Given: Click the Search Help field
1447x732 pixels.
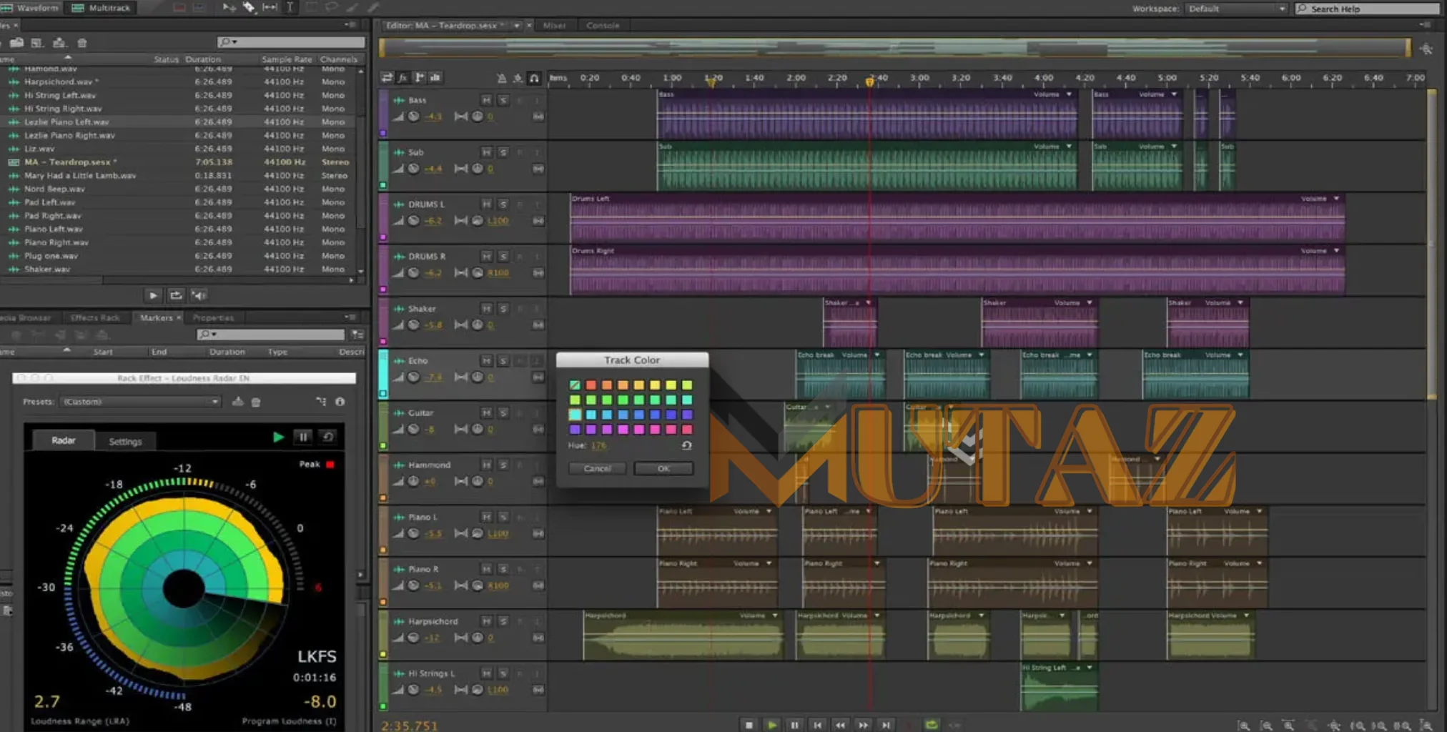Looking at the screenshot, I should [x=1368, y=9].
